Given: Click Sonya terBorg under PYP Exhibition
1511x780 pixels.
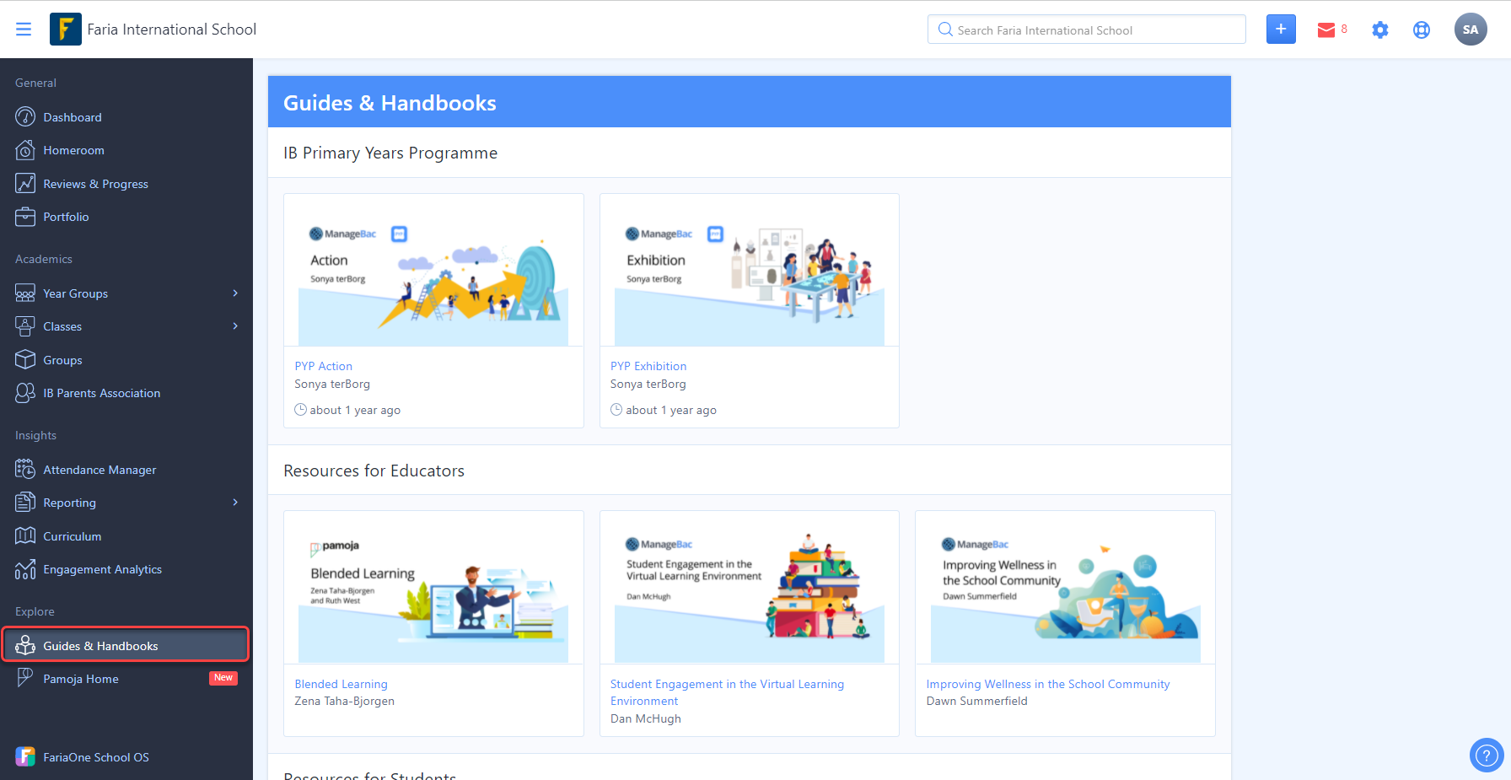Looking at the screenshot, I should click(648, 384).
